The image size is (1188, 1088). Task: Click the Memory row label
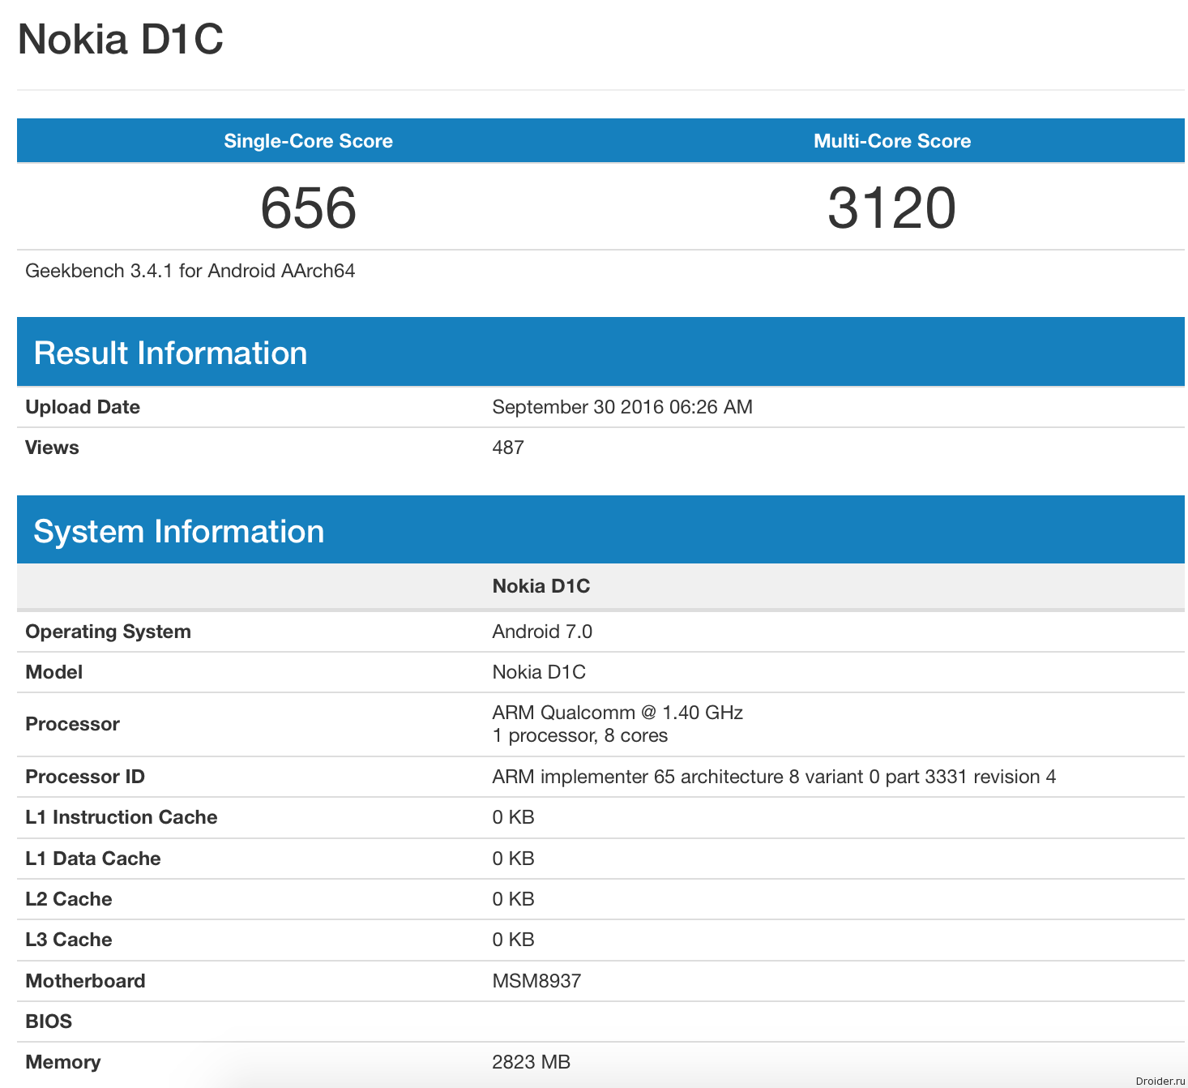click(x=63, y=1062)
